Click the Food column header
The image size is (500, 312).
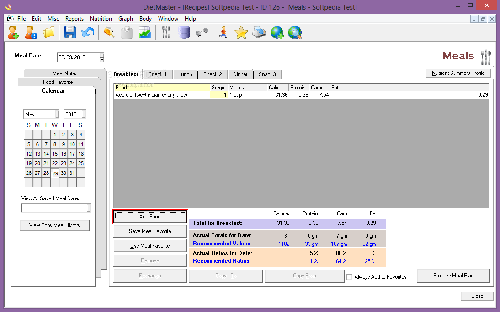[162, 88]
